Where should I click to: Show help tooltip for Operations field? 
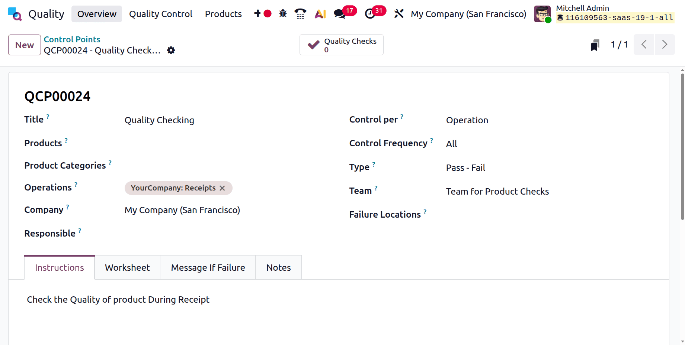point(76,185)
